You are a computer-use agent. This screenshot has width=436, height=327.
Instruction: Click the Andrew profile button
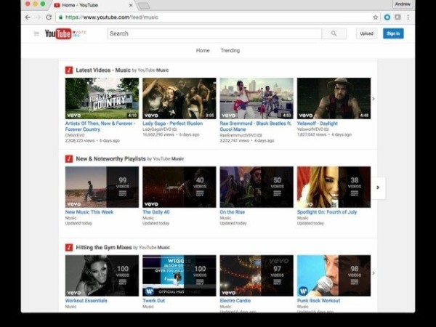(x=403, y=4)
